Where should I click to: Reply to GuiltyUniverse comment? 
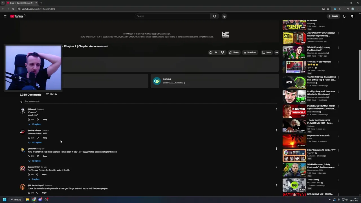click(x=45, y=138)
